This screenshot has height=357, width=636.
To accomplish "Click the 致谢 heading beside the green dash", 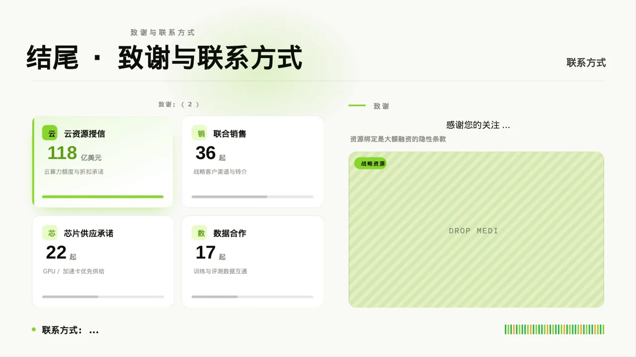I will tap(381, 106).
